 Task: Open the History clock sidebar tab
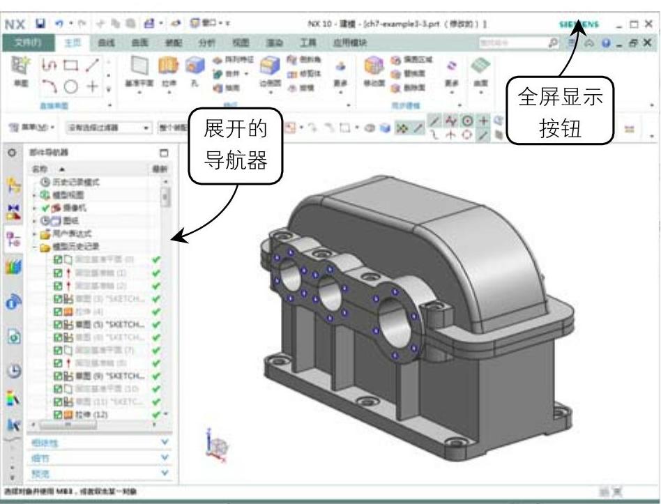coord(13,372)
